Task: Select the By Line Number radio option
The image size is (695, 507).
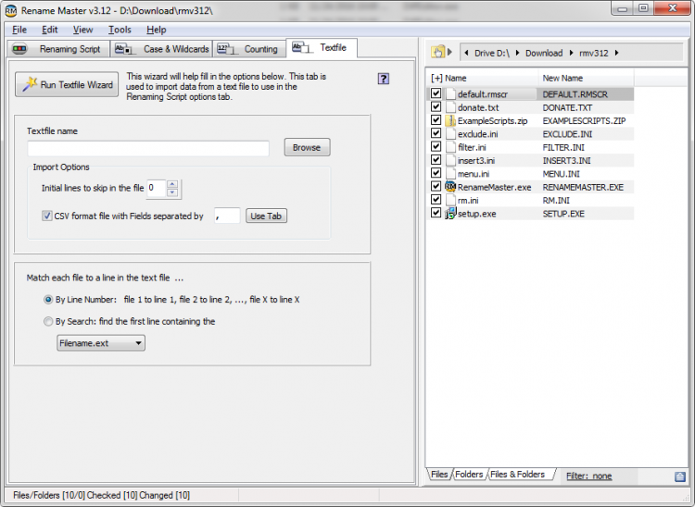Action: 48,300
